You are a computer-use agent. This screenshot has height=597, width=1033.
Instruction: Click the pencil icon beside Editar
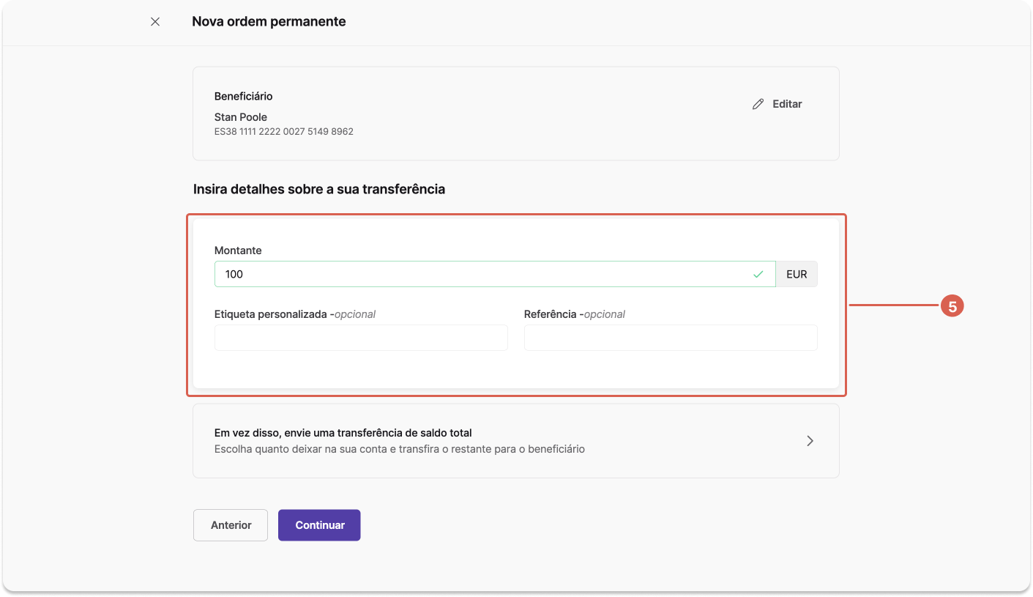pos(758,104)
